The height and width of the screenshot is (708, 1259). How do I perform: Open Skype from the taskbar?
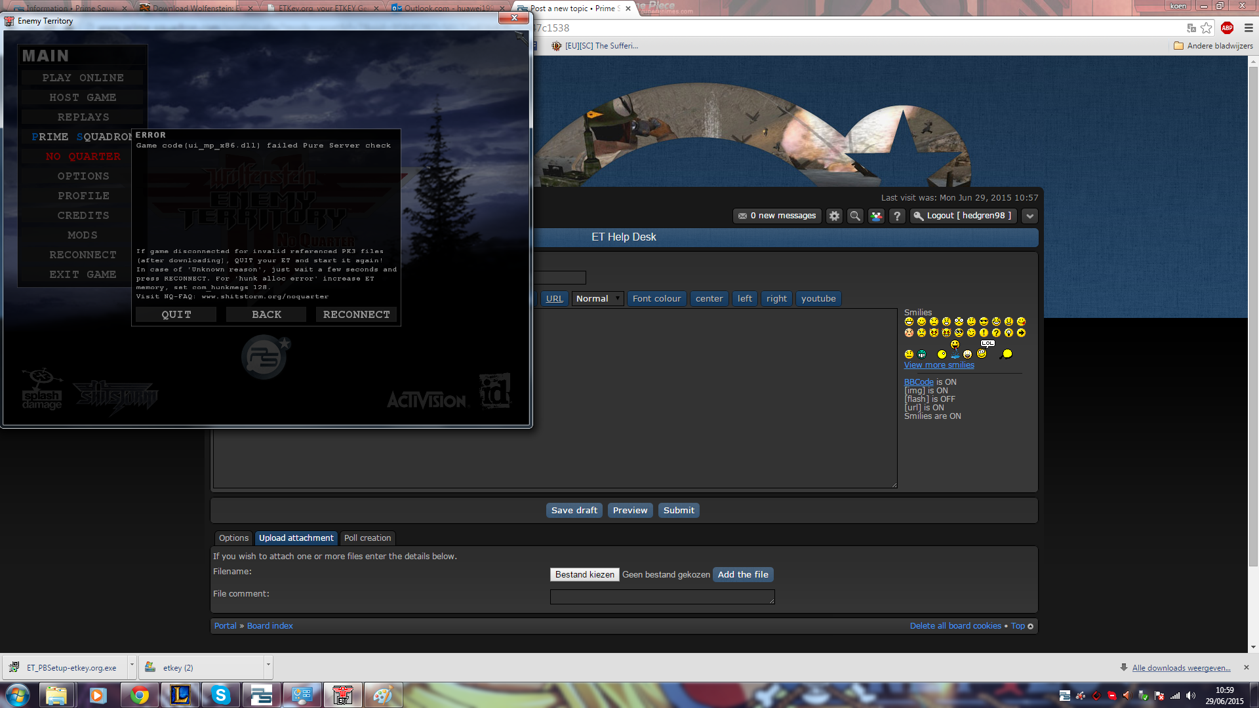click(x=221, y=695)
